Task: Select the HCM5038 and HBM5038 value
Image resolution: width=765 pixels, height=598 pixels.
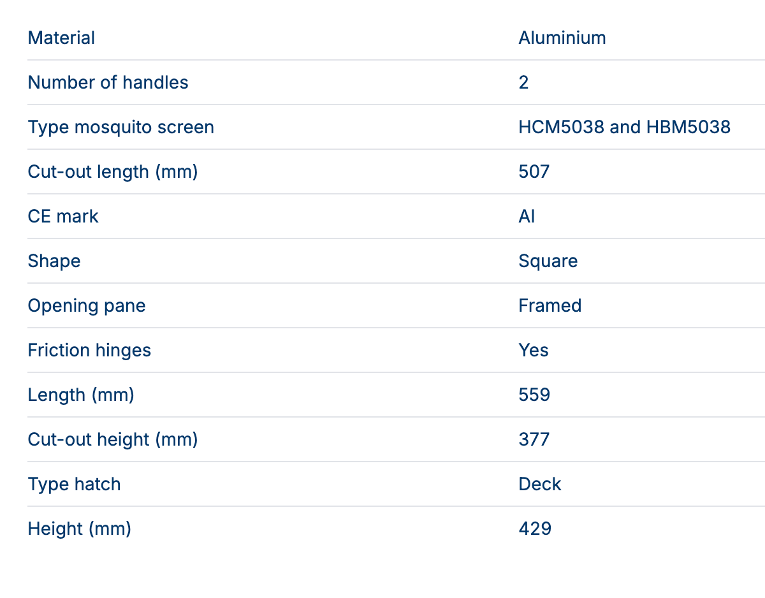Action: tap(624, 128)
